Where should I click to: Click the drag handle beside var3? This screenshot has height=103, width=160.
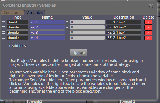pyautogui.click(x=4, y=33)
